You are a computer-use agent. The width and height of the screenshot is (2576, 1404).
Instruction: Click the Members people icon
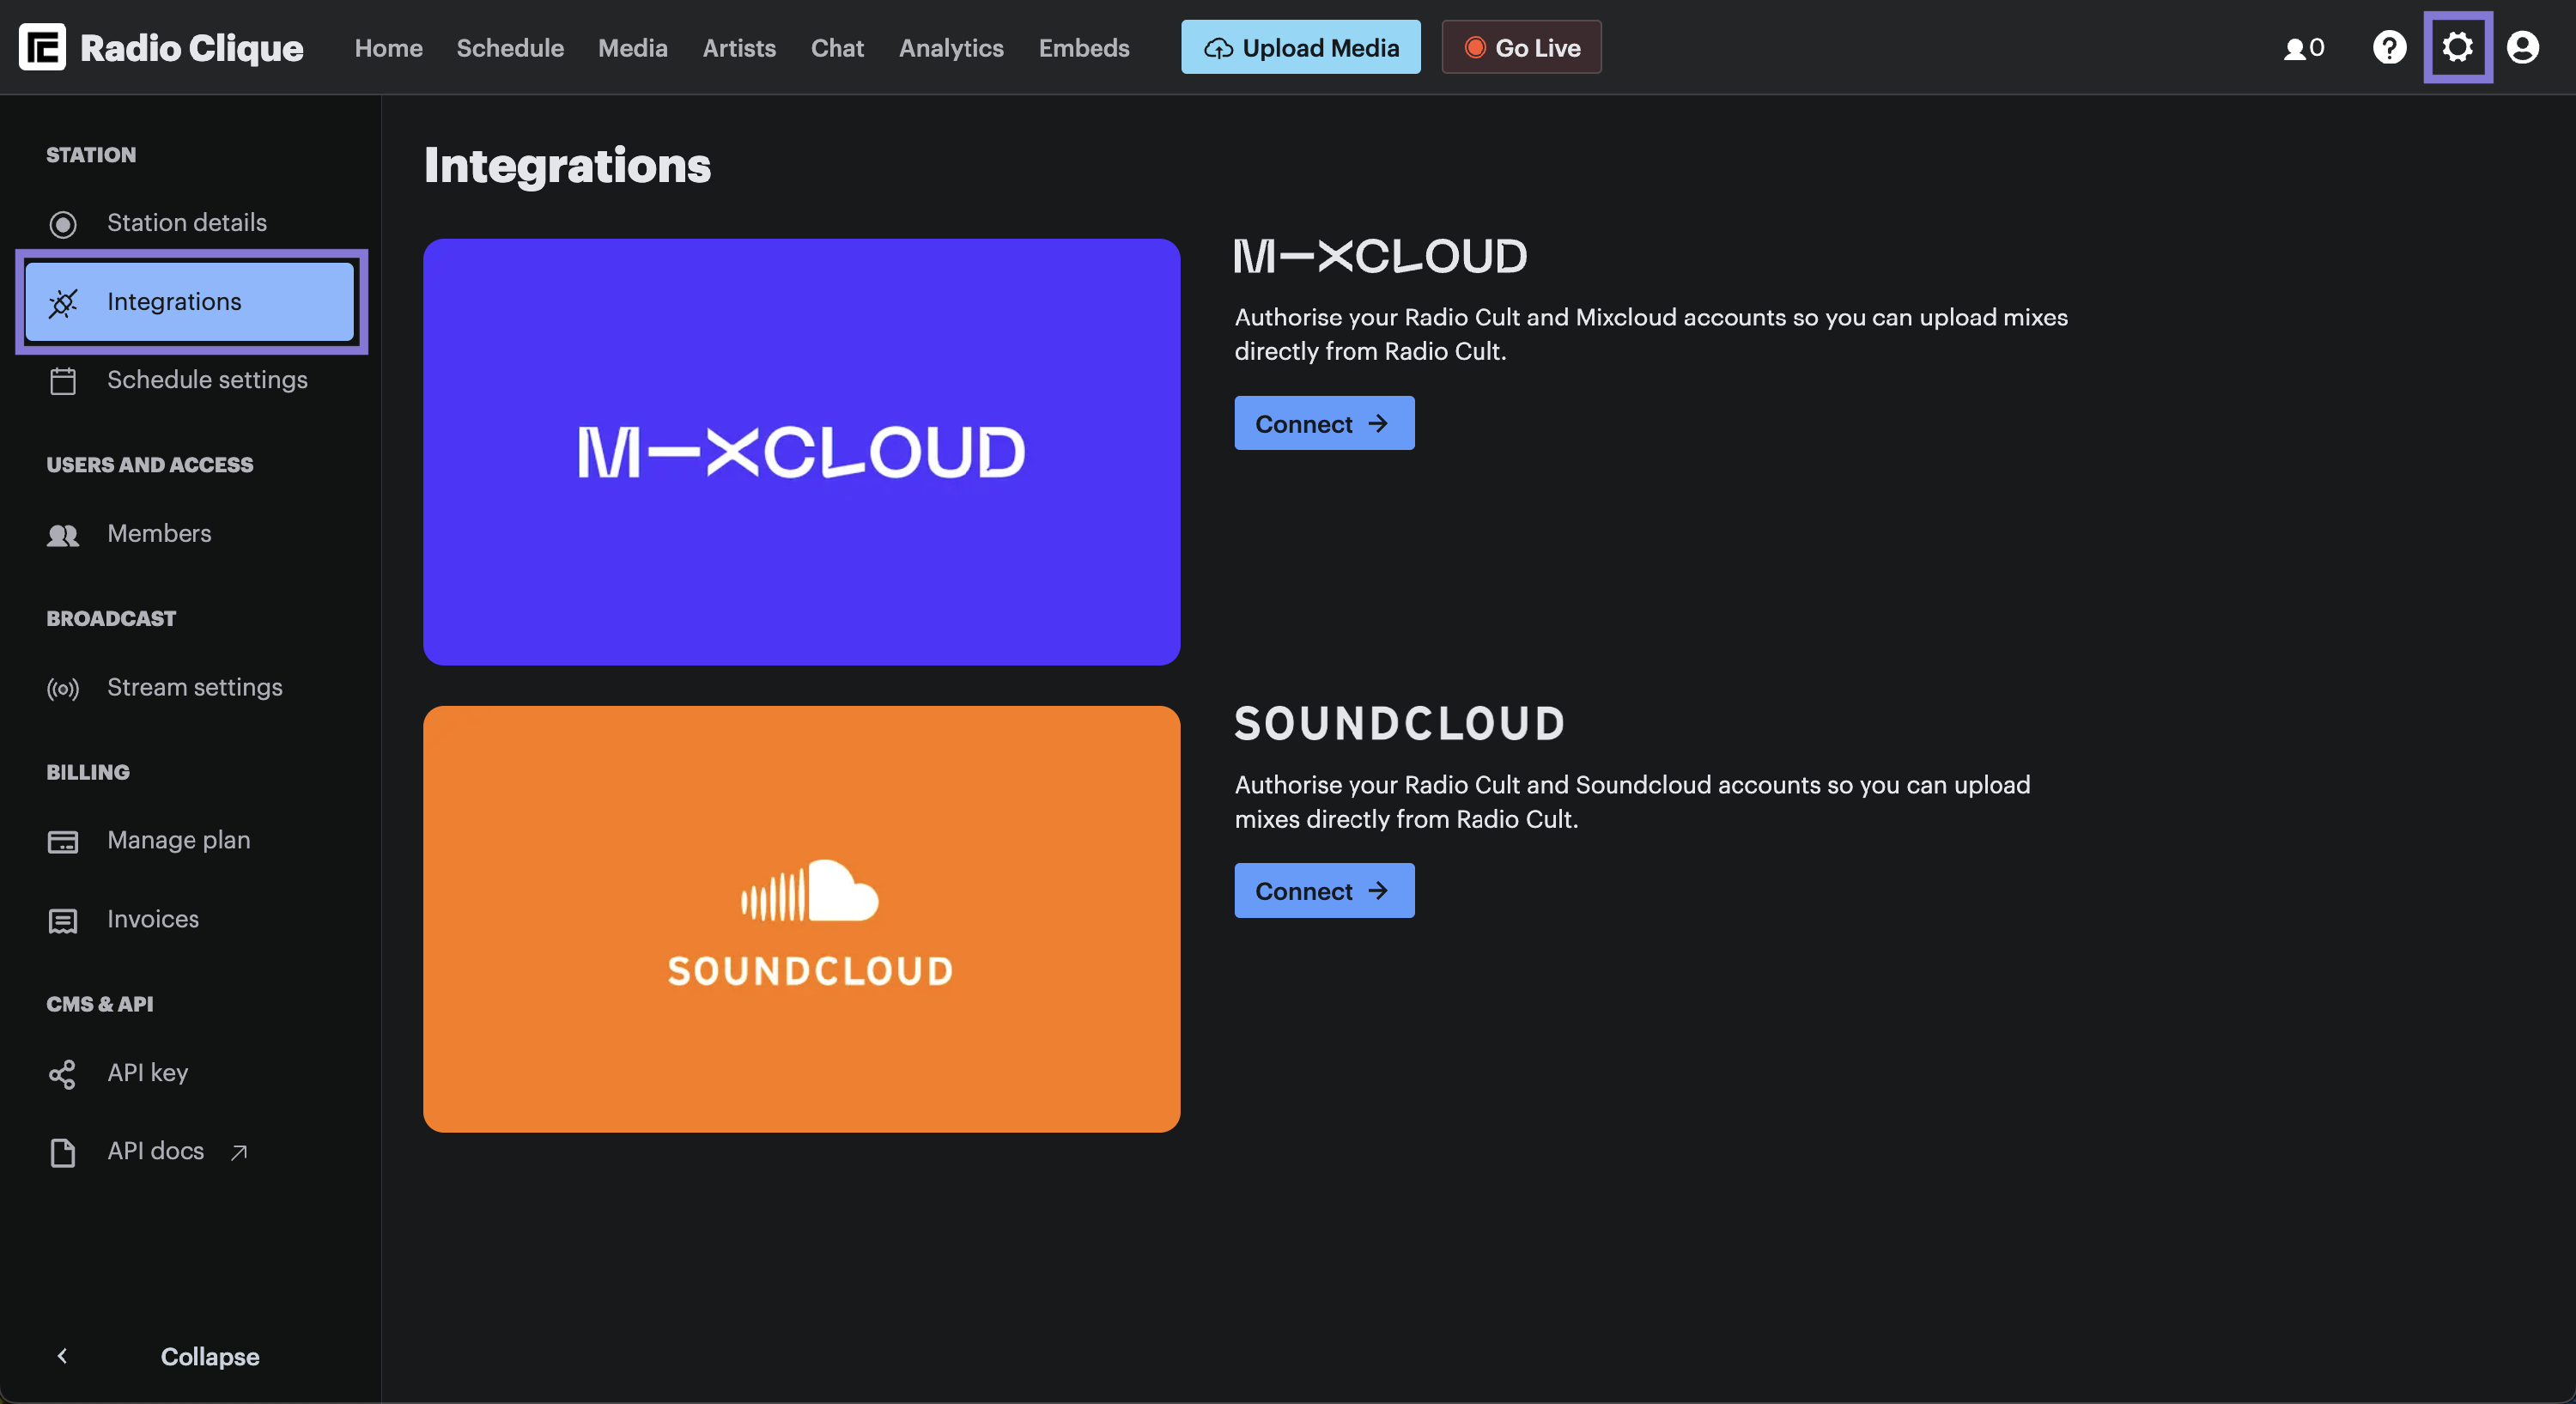(63, 535)
